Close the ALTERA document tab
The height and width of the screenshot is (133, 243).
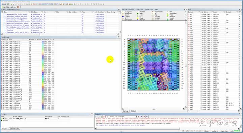18,7
